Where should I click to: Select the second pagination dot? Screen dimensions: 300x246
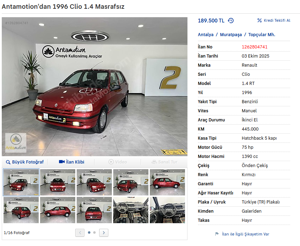(x=94, y=232)
